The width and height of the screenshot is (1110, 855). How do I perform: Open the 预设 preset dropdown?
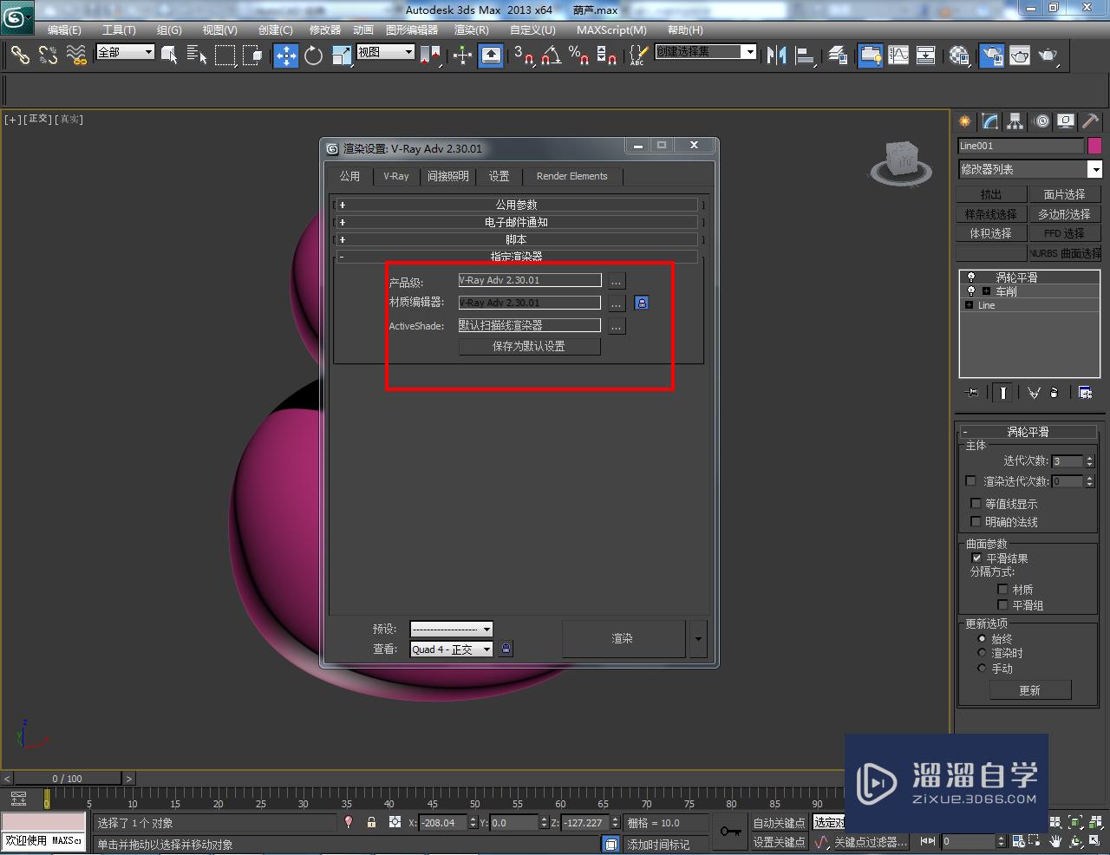click(452, 629)
